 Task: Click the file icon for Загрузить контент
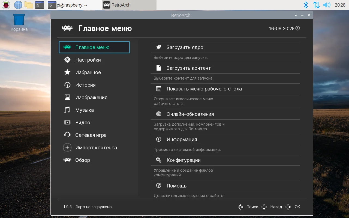point(159,68)
